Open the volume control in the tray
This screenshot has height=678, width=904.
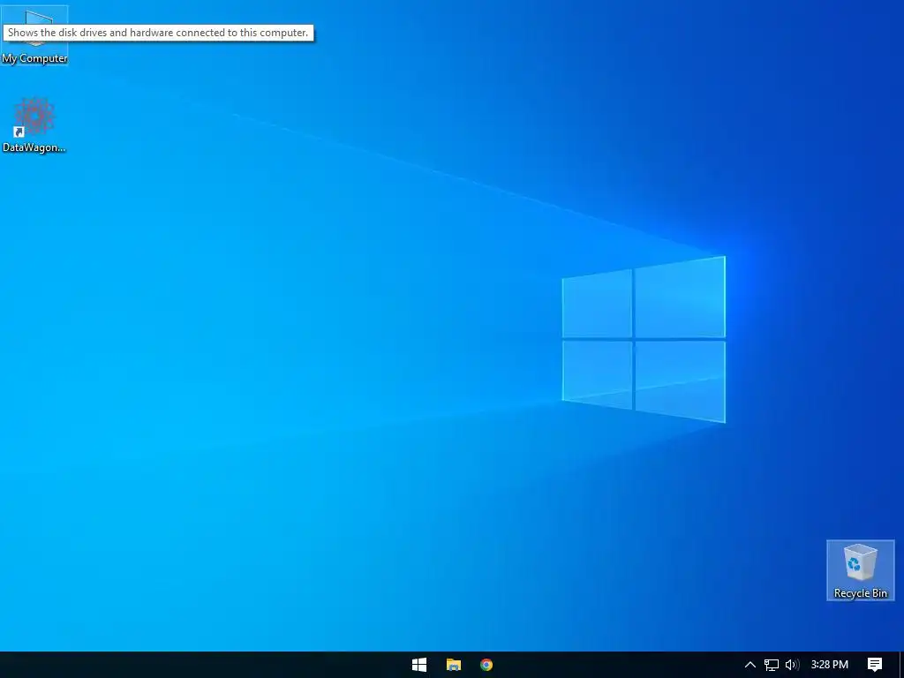792,665
